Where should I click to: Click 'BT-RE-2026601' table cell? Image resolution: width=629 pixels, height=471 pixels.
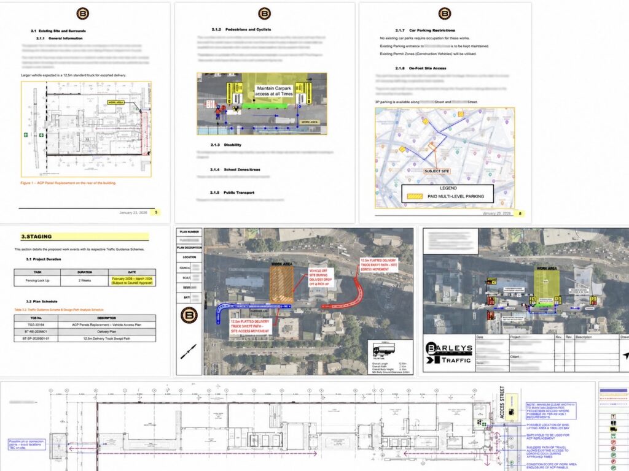pyautogui.click(x=36, y=332)
